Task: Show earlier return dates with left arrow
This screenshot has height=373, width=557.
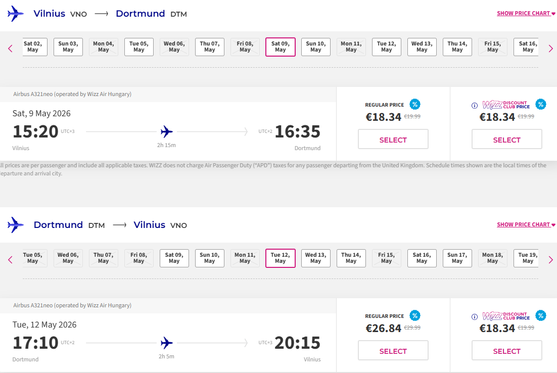Action: [10, 260]
